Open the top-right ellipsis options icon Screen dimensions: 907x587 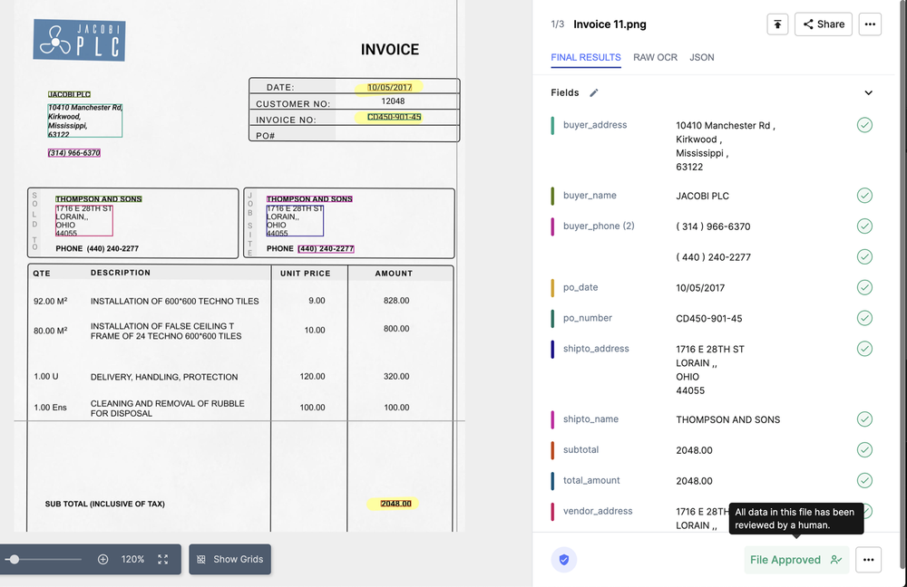tap(870, 24)
